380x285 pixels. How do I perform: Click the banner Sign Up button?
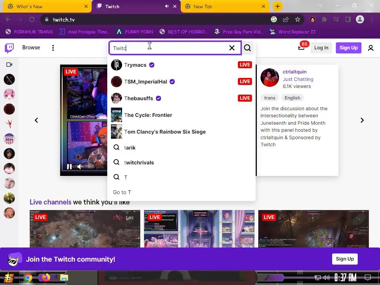345,259
